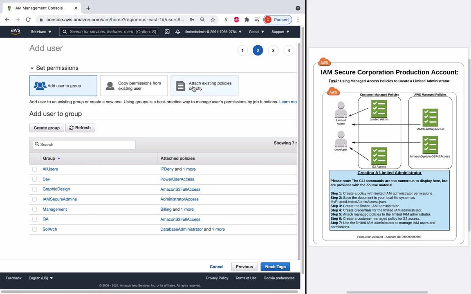
Task: Check the GraphicDesign group checkbox
Action: [x=34, y=189]
